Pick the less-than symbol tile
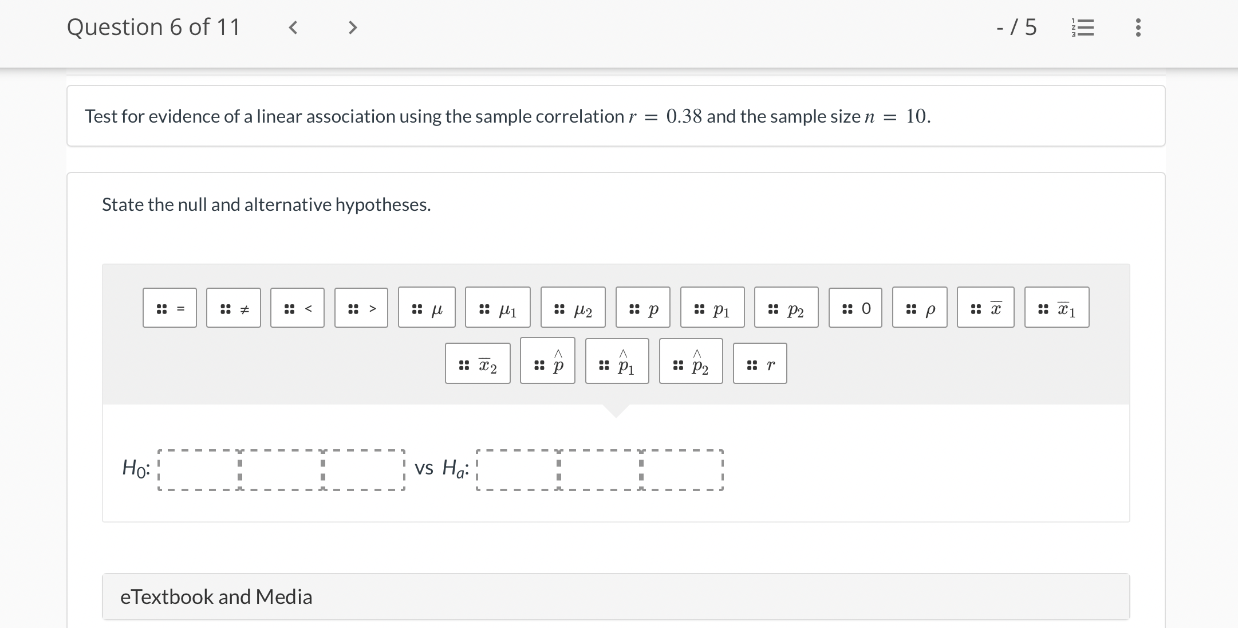The height and width of the screenshot is (628, 1238). point(297,308)
